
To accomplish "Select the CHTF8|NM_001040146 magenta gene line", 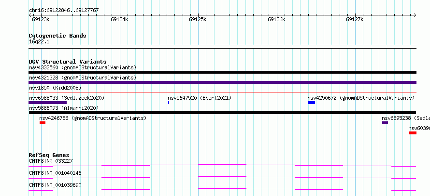I will point(222,177).
